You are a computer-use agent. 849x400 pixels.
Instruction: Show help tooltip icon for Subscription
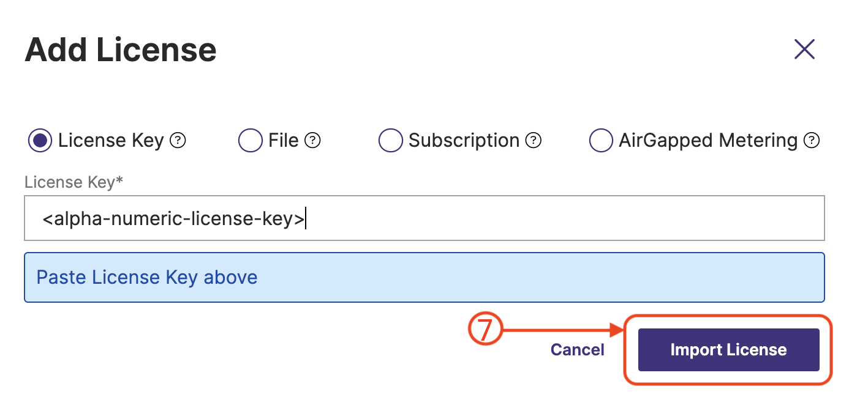(x=534, y=141)
